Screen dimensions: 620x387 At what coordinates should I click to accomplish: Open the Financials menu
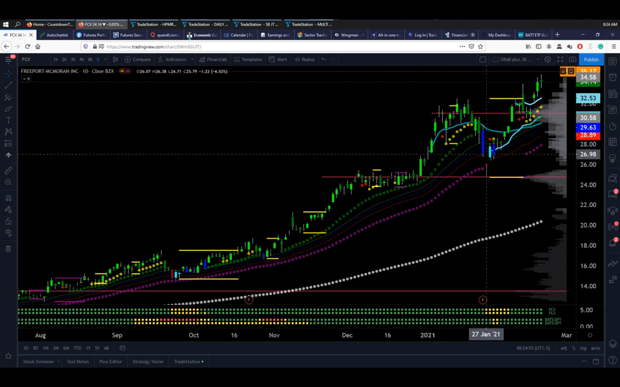point(213,60)
